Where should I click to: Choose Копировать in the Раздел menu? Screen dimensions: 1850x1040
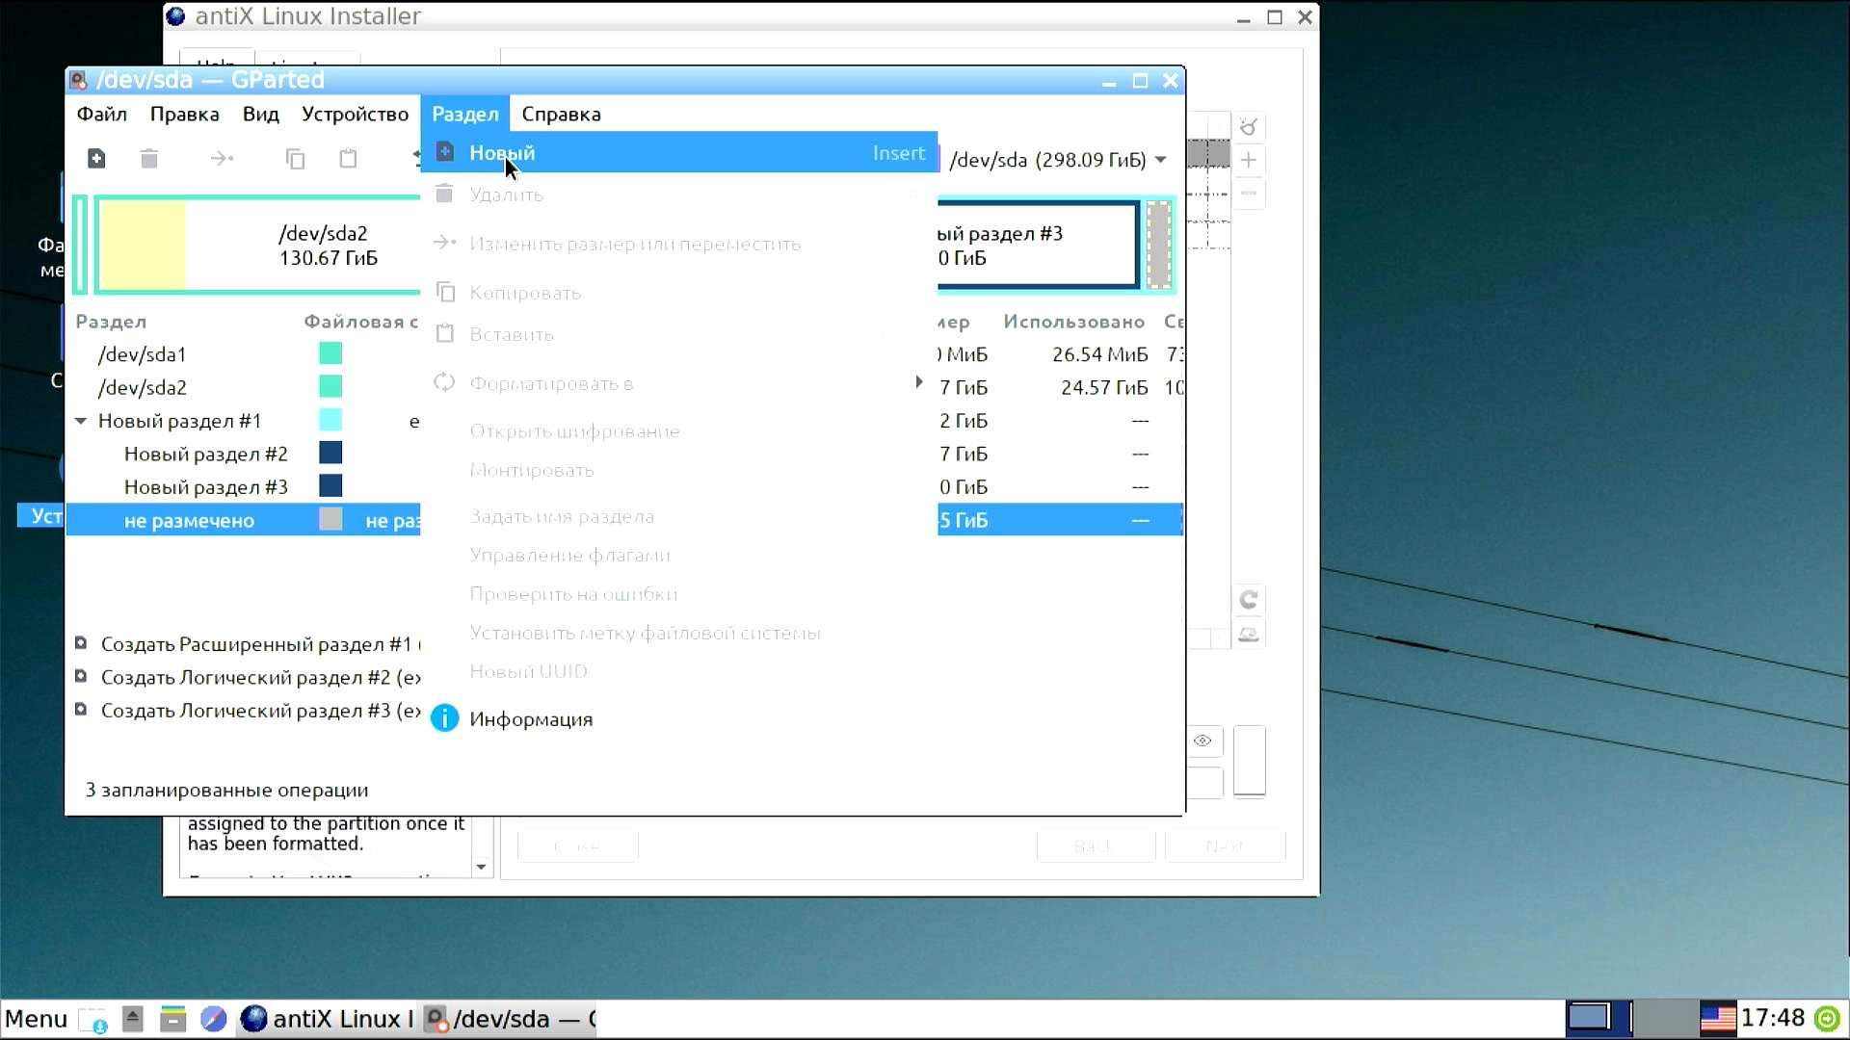coord(679,293)
